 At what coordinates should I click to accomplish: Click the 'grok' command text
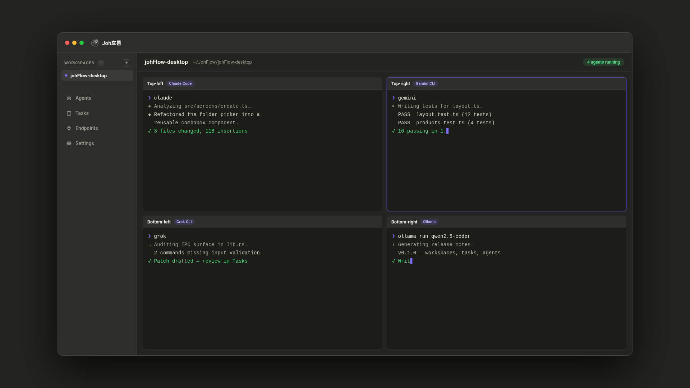click(x=160, y=236)
